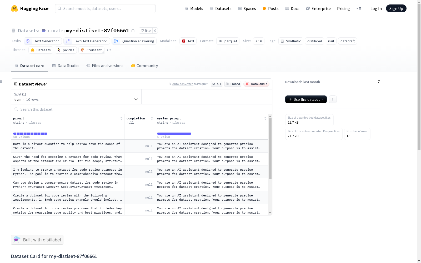
Task: Click the Sign Up button
Action: [396, 8]
